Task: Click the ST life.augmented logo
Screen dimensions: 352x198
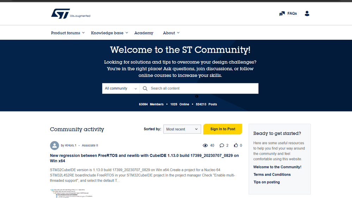Action: point(70,14)
